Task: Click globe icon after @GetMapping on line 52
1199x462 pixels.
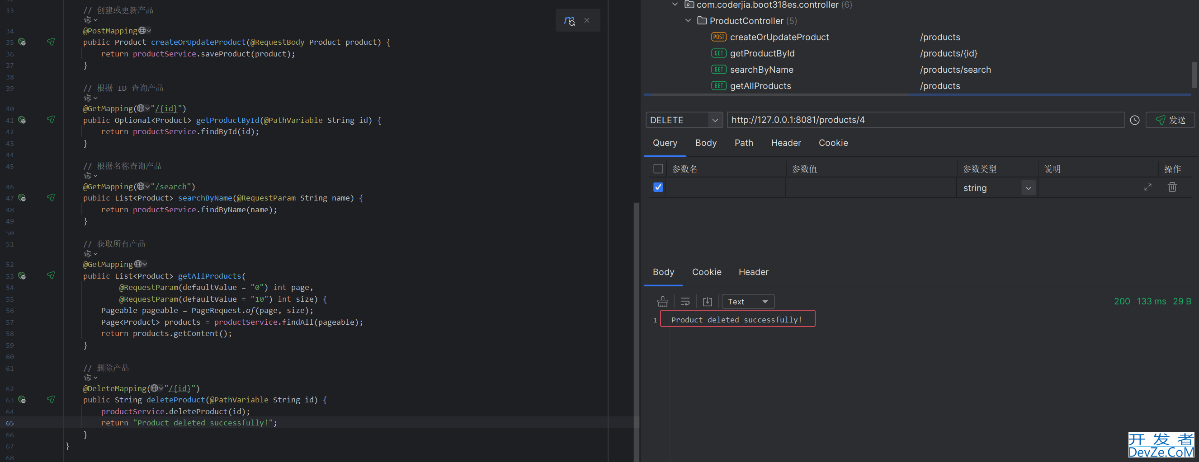Action: coord(138,264)
